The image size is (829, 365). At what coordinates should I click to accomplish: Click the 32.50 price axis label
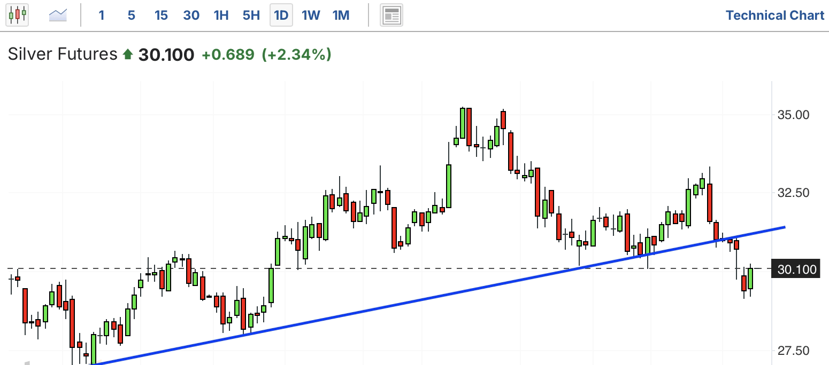click(793, 193)
